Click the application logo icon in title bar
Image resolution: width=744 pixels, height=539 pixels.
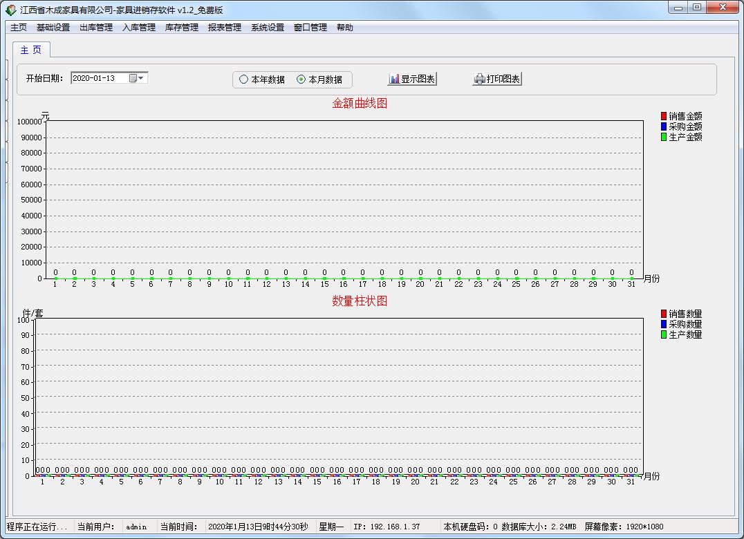coord(10,10)
